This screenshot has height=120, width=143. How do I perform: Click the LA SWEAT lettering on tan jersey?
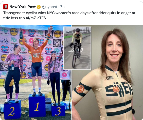[119, 89]
